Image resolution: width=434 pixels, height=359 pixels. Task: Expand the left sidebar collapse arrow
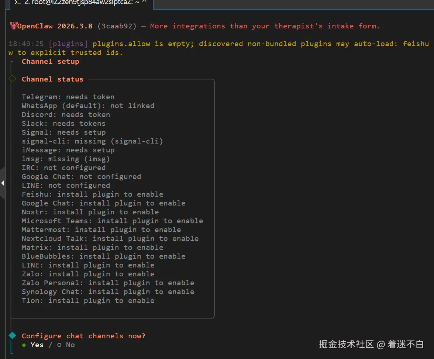[3, 183]
